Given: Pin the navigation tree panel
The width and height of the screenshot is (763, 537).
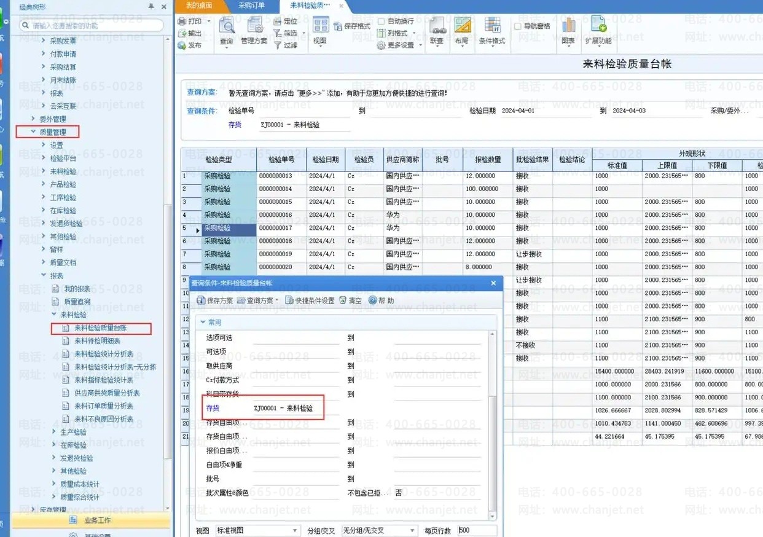Looking at the screenshot, I should 151,6.
